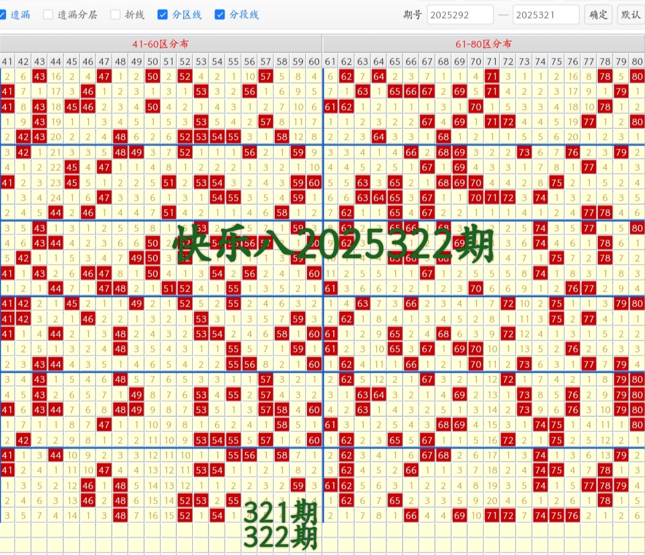Viewport: 645px width, 555px height.
Task: Click column header 72
Action: tap(508, 62)
